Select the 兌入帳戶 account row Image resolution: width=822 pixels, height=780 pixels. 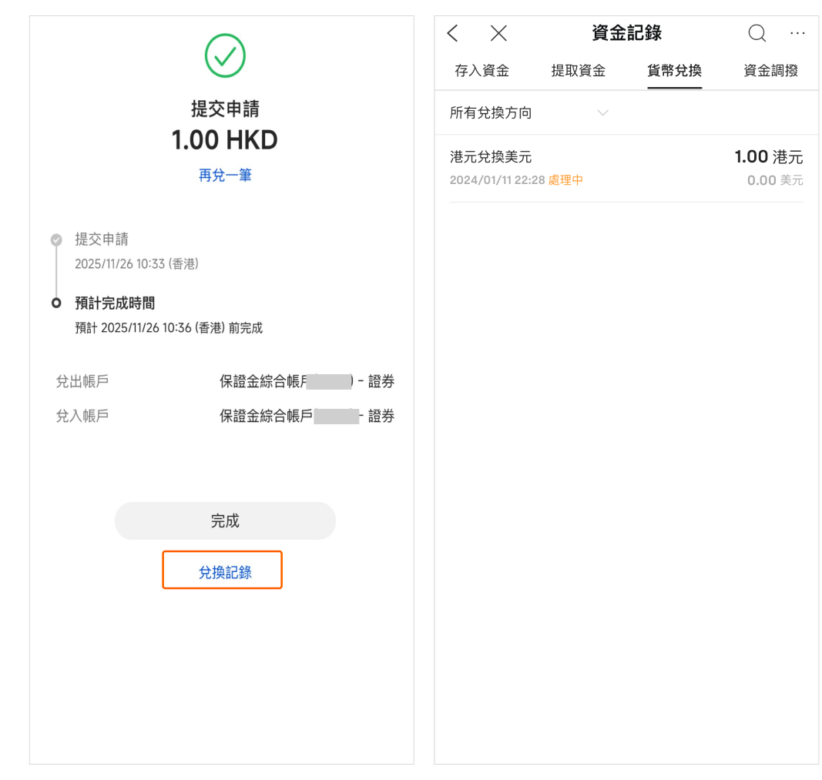click(225, 417)
